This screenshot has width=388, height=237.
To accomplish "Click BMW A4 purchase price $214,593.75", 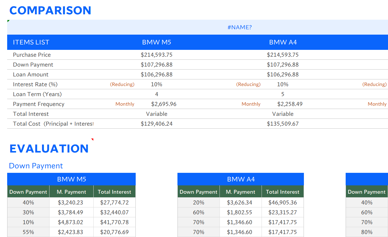I will pos(283,55).
